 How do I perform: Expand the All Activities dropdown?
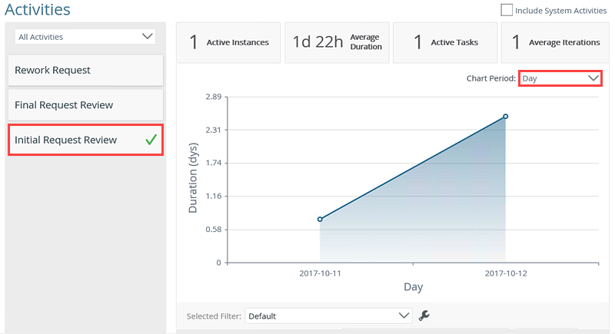coord(85,36)
